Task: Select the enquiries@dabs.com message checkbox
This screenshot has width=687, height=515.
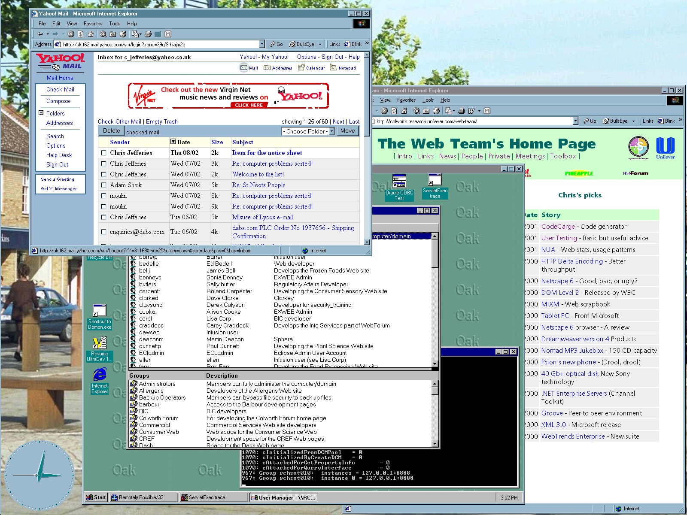Action: pos(103,232)
